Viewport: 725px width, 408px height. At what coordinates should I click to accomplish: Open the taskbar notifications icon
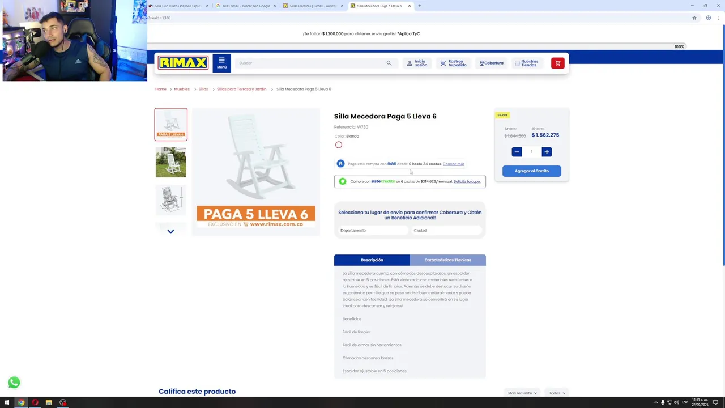[715, 402]
